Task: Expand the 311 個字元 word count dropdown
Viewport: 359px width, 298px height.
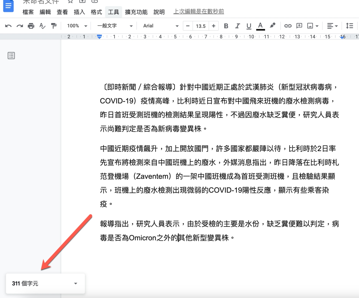Action: click(76, 284)
